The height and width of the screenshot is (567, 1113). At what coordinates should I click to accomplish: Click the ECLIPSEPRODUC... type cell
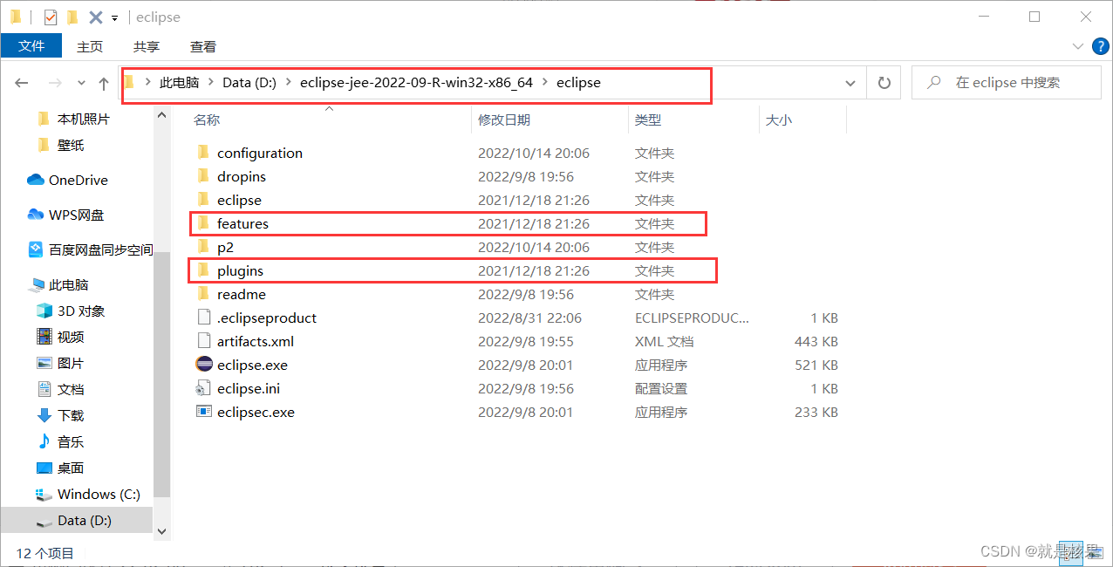click(692, 318)
